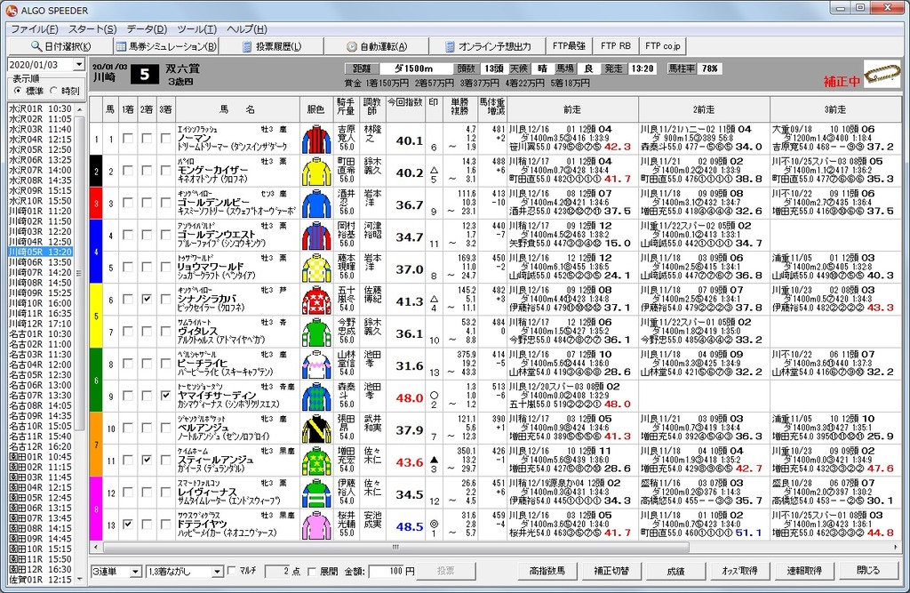Uncheck 2着 checkbox for horse 6 シナノシラカバ
The width and height of the screenshot is (910, 593).
[x=147, y=299]
